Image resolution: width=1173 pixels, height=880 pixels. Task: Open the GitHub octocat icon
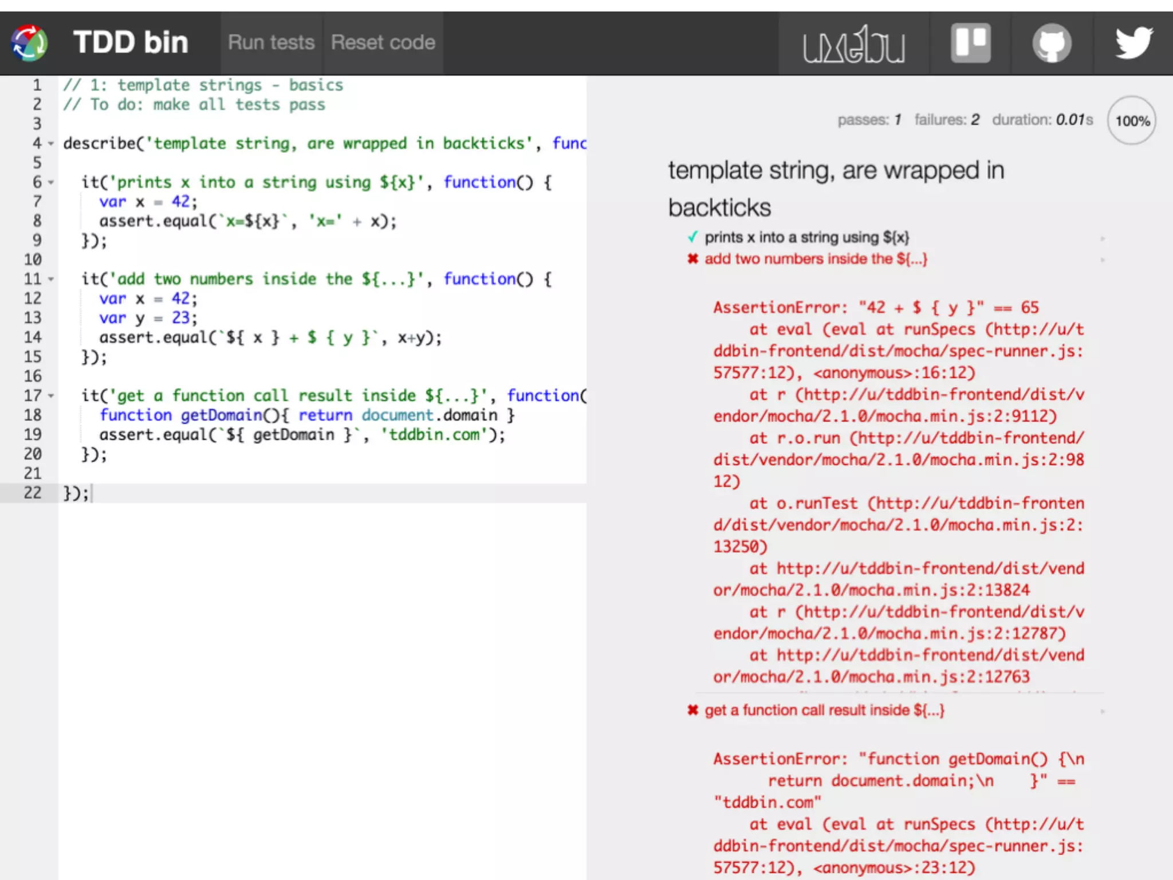click(1052, 43)
